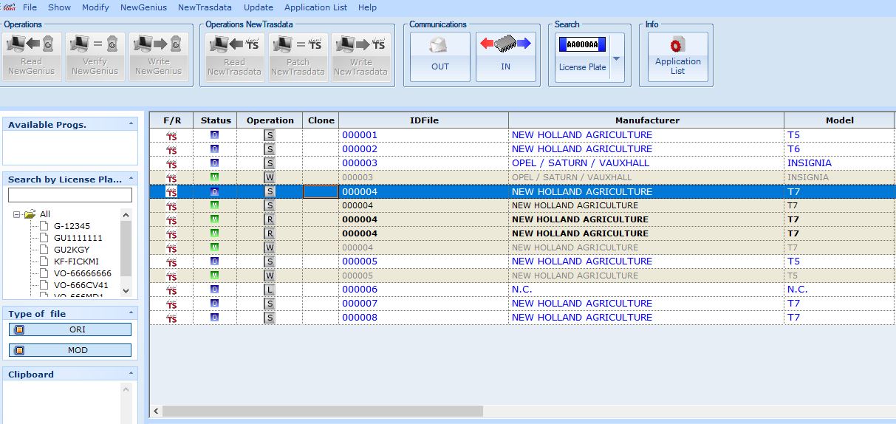Viewport: 896px width, 424px height.
Task: Click the Write NewGenius toolbar icon
Action: click(158, 57)
